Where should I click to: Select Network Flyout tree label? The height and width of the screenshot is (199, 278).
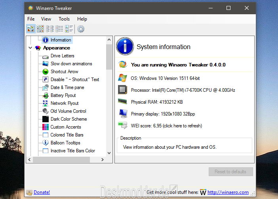pyautogui.click(x=65, y=103)
